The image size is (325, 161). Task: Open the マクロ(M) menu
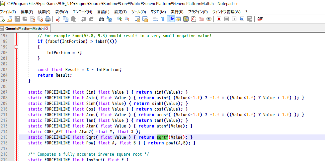(x=158, y=12)
